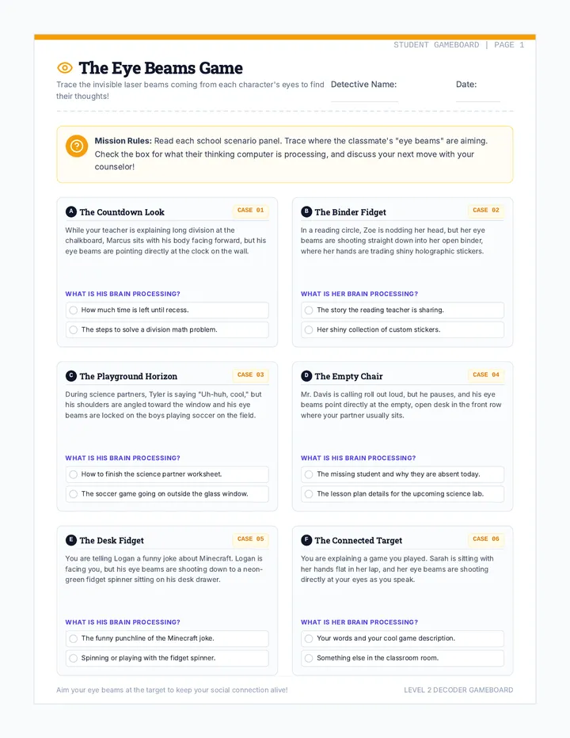Select 'The soccer game going on outside' option

(x=167, y=494)
